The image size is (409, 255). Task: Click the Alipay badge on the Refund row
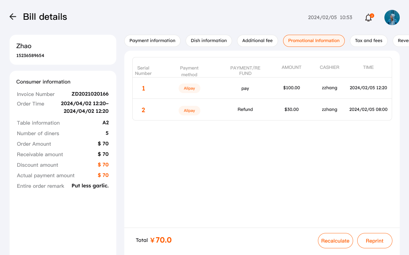coord(189,110)
